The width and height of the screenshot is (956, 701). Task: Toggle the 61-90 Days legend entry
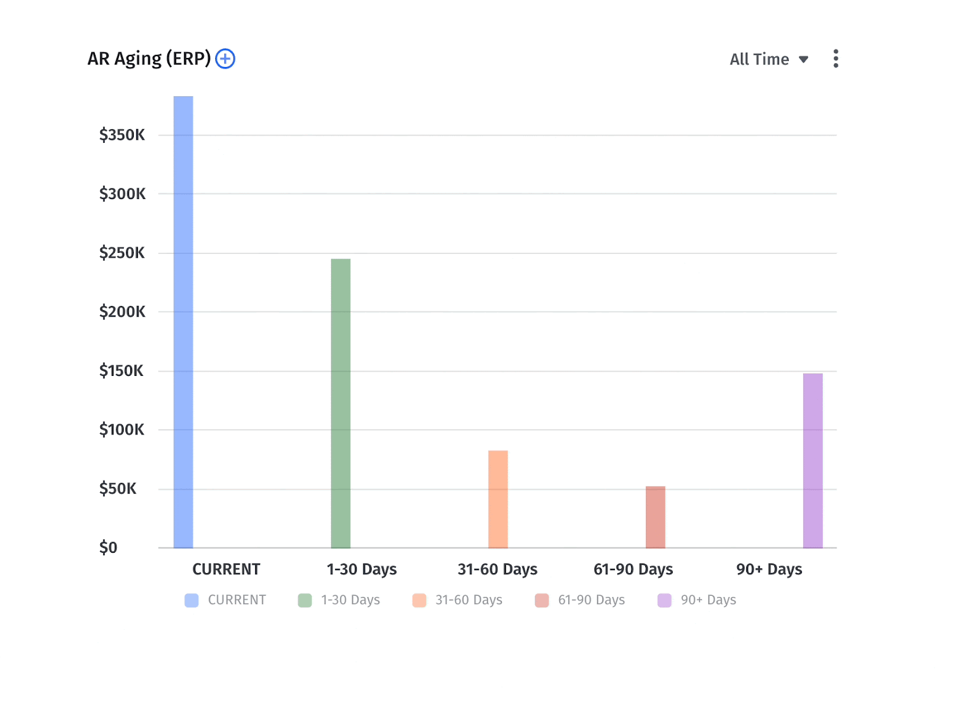point(580,600)
